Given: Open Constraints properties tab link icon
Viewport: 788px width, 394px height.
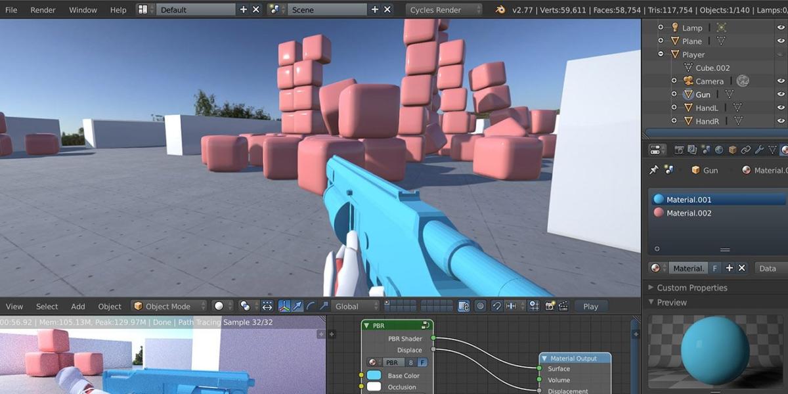Looking at the screenshot, I should 745,150.
